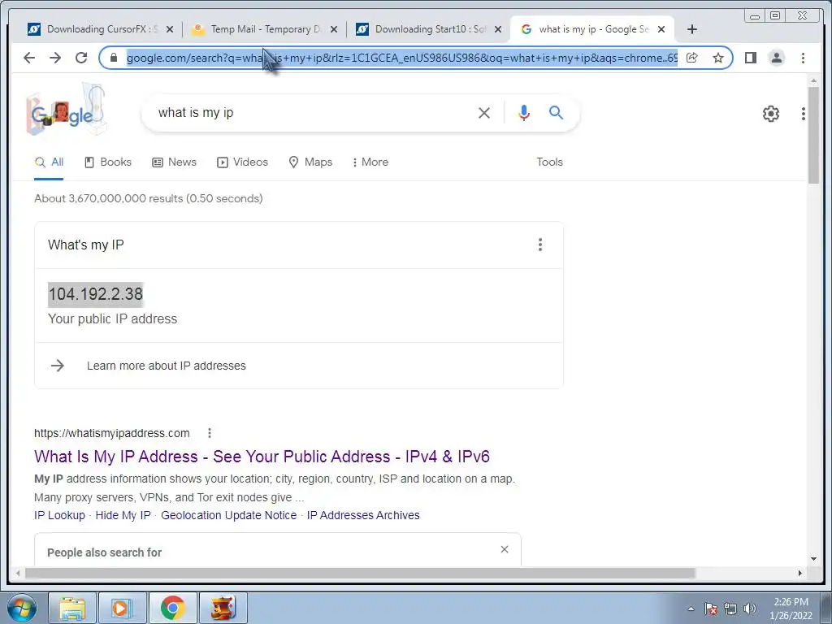Close the Temp Mail tab
The height and width of the screenshot is (624, 832).
334,29
